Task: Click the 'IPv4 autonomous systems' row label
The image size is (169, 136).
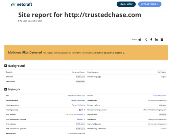Action: point(16,119)
